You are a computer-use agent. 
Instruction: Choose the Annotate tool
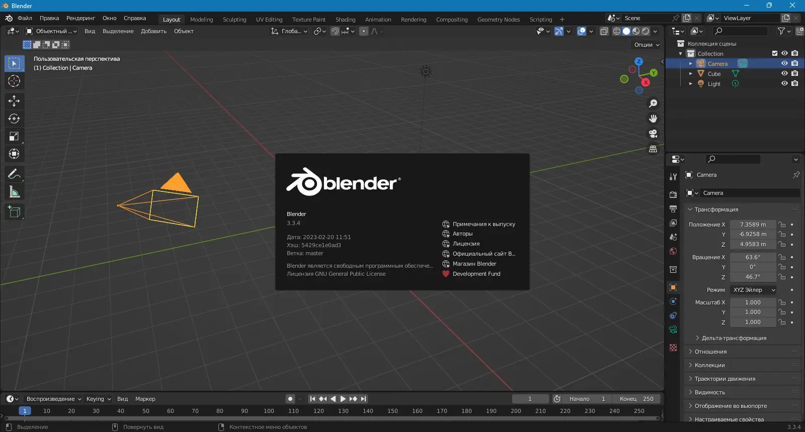(x=14, y=174)
